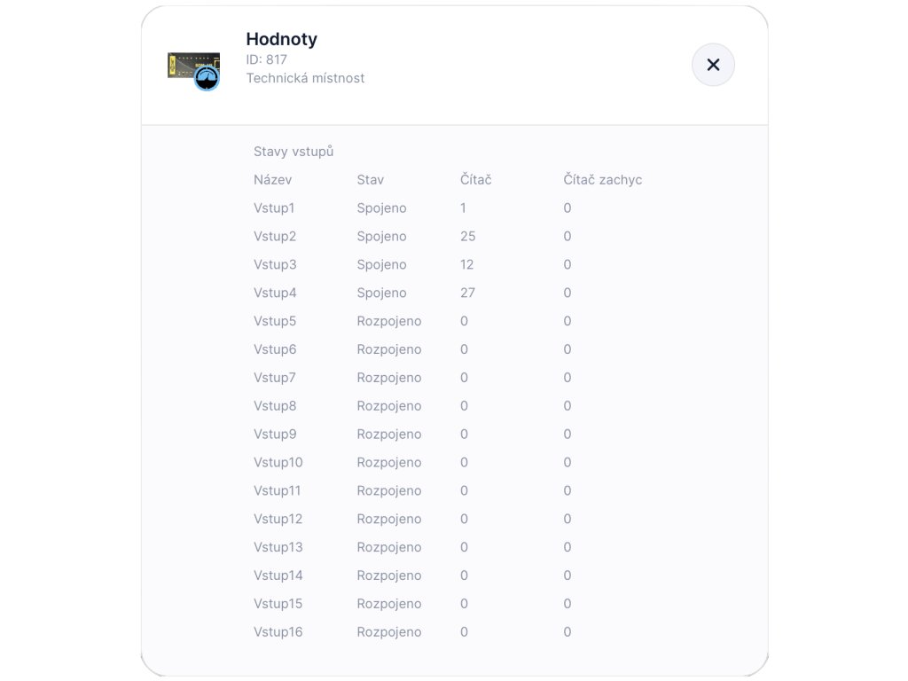Viewport: 908px width, 681px height.
Task: Click the Rozpojeno state of Vstup8
Action: (389, 406)
